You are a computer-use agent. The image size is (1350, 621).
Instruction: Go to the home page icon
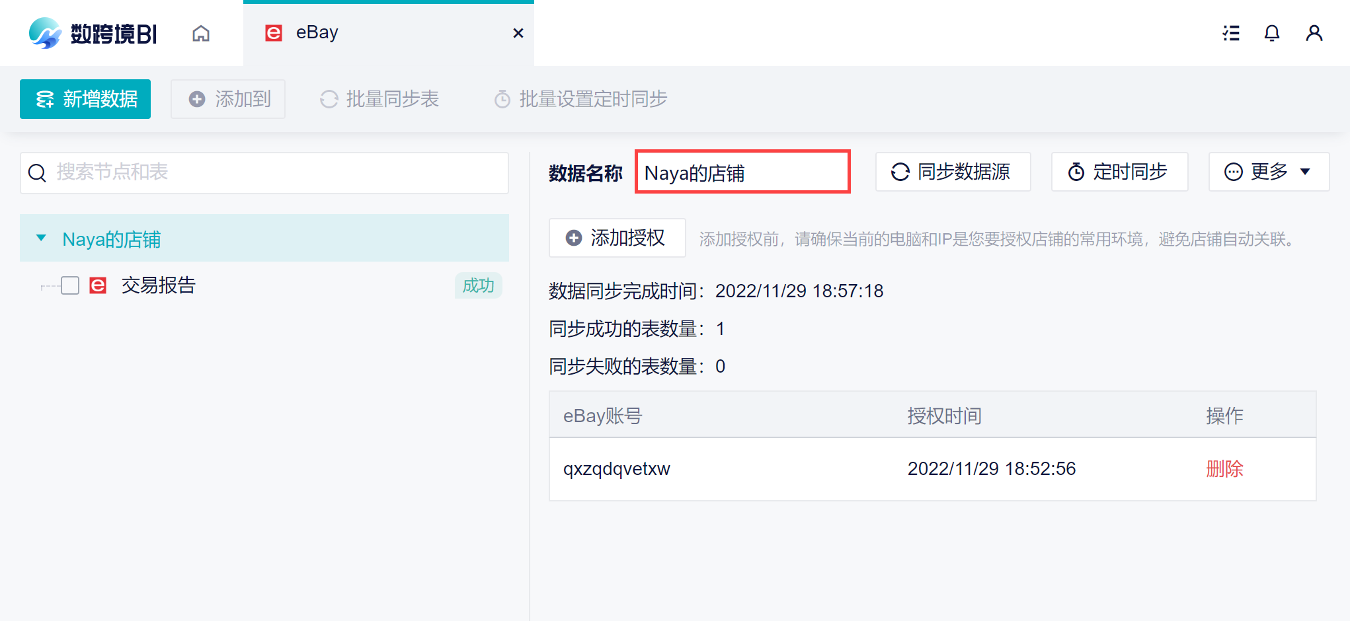(x=201, y=33)
